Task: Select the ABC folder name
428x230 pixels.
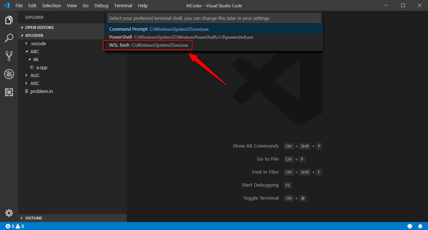Action: (35, 51)
